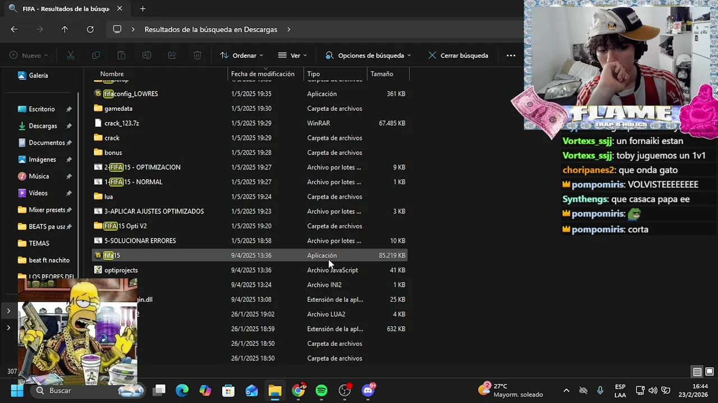Open Microsoft Store from taskbar
Image resolution: width=718 pixels, height=403 pixels.
(228, 390)
